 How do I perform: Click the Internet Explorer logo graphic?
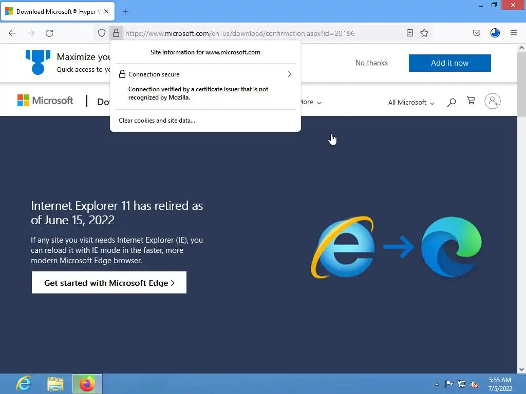[x=343, y=247]
